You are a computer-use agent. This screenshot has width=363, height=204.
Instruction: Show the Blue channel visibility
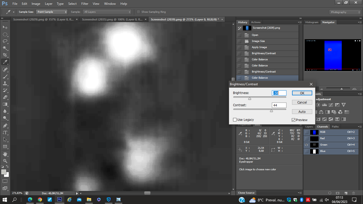pos(306,151)
